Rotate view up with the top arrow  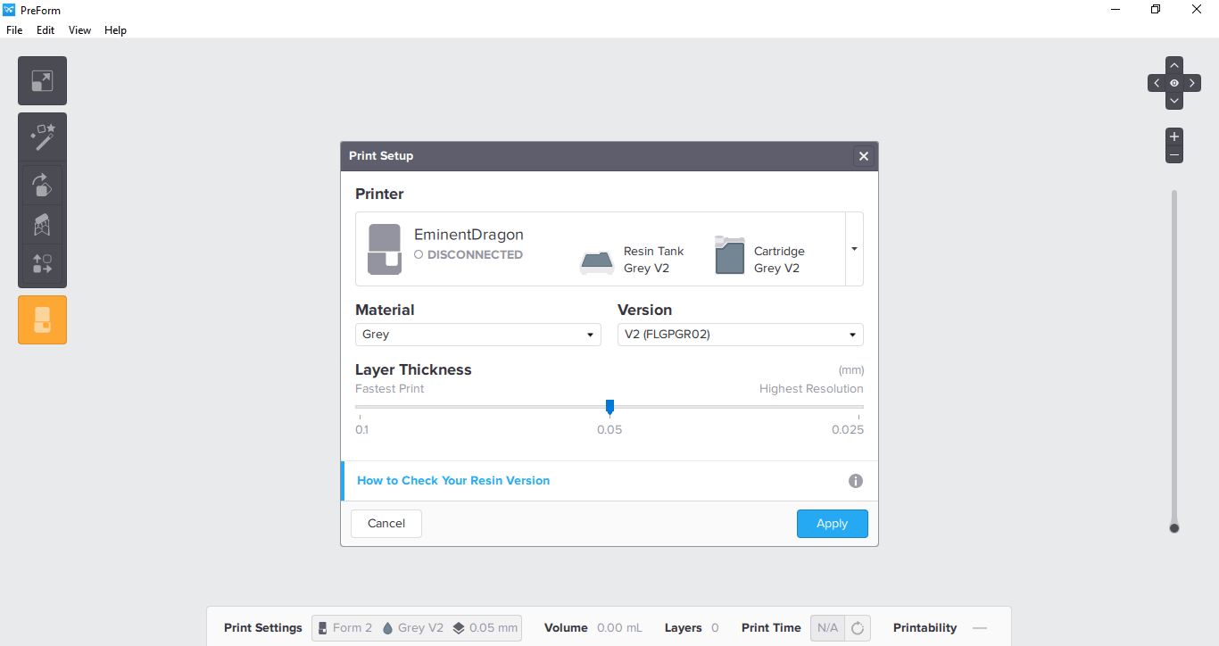click(1174, 65)
